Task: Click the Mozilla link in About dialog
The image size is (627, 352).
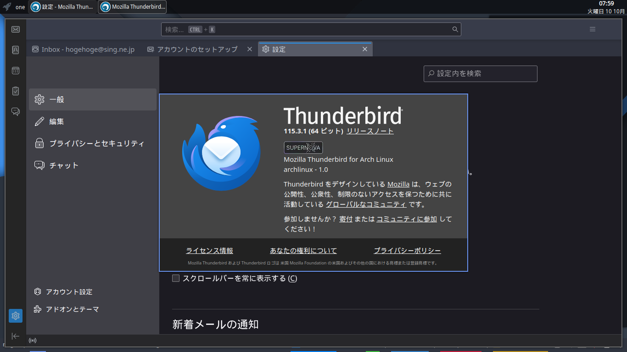Action: [x=398, y=184]
